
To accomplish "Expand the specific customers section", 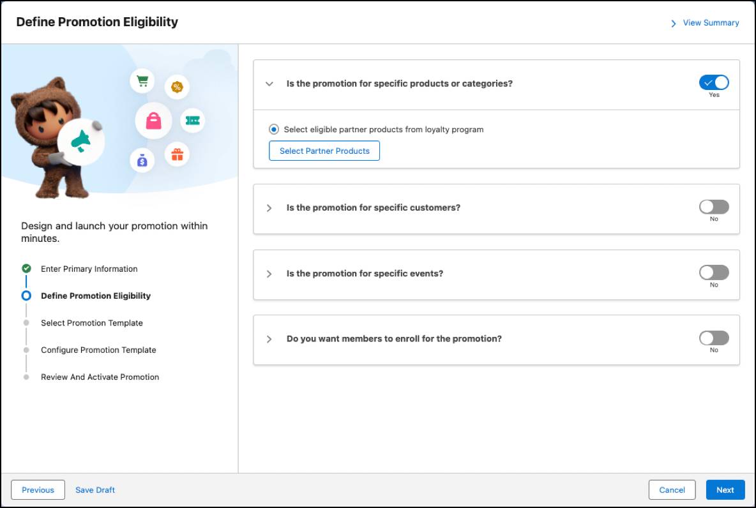I will [x=269, y=207].
